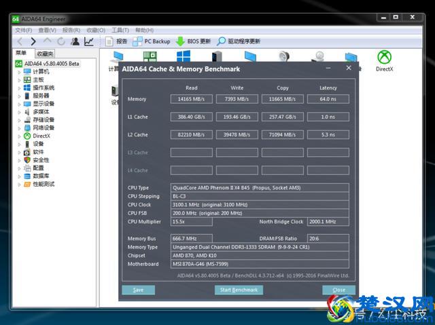Switch to the 收藏夹 tab
The height and width of the screenshot is (325, 435).
(x=45, y=54)
